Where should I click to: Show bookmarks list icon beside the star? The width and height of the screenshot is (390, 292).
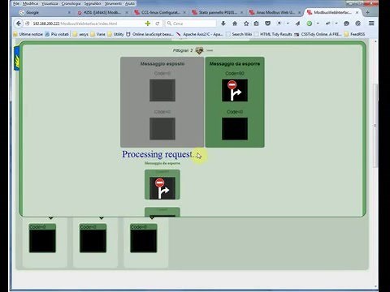256,24
